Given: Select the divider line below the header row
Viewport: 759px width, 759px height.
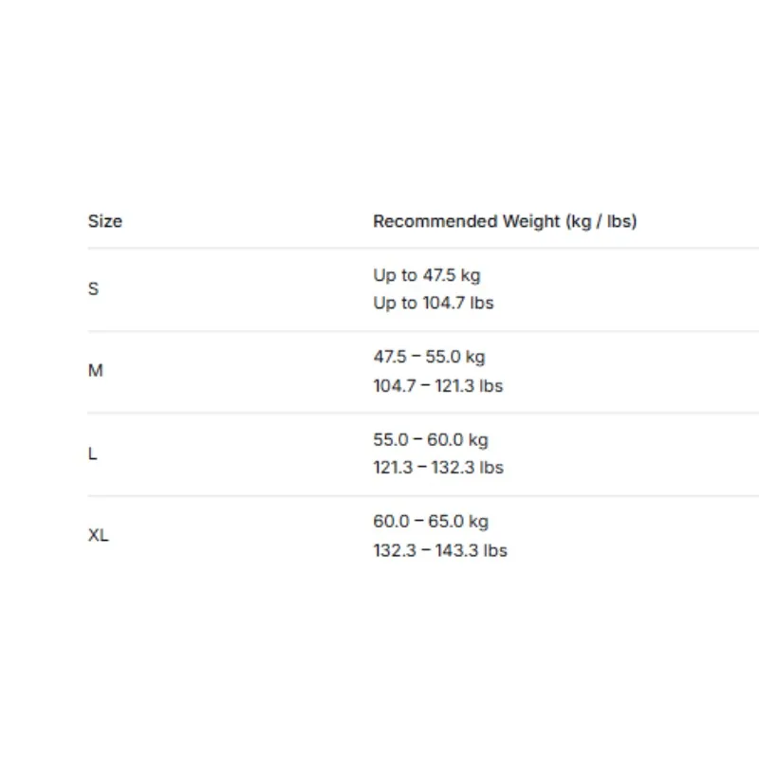Looking at the screenshot, I should pyautogui.click(x=423, y=248).
